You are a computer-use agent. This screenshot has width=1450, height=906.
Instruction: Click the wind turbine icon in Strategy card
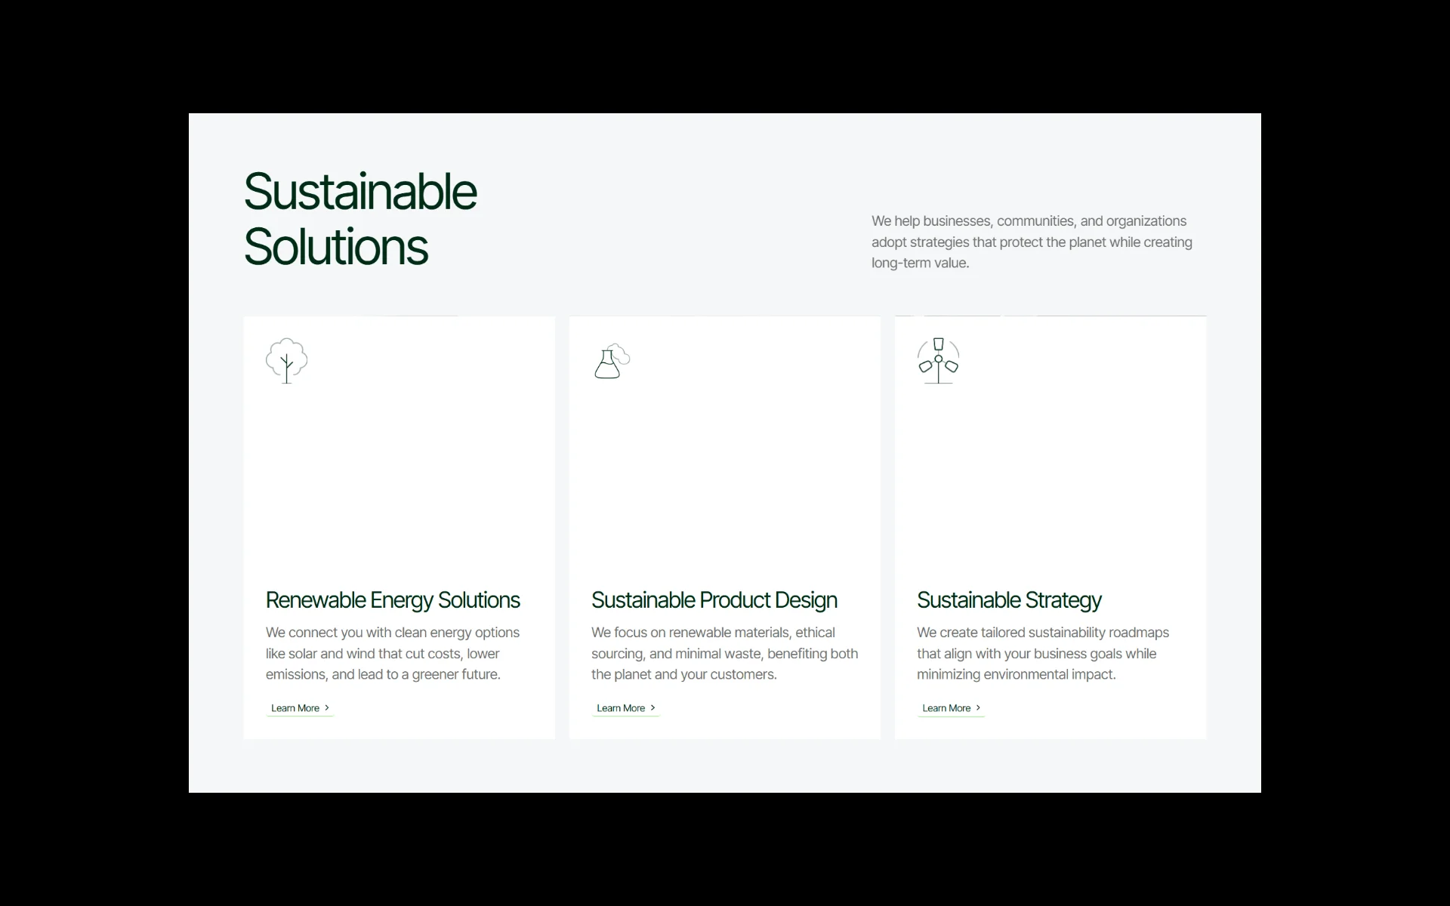[938, 360]
